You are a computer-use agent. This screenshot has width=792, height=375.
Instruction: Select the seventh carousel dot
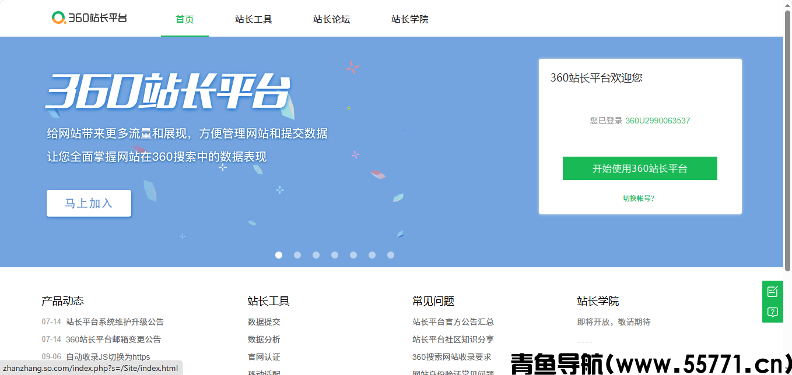pos(391,255)
